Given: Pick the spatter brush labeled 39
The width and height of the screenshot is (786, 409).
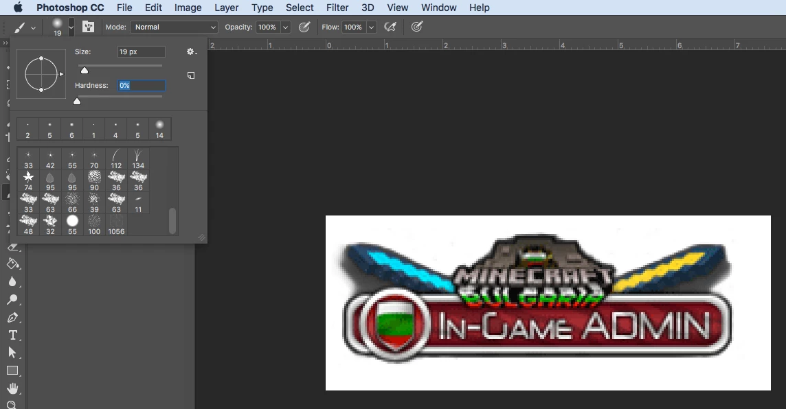Looking at the screenshot, I should click(x=94, y=202).
